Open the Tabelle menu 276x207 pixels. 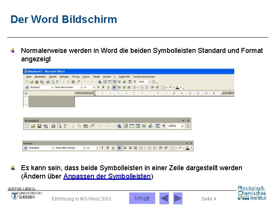tap(96, 77)
